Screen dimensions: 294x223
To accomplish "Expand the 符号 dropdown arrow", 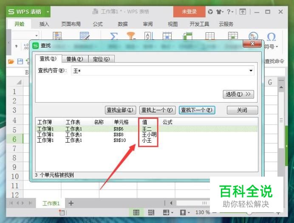I will (x=277, y=46).
